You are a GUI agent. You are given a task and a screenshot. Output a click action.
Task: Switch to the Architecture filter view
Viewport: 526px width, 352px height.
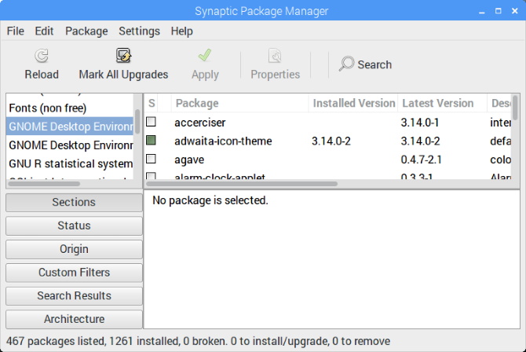(74, 319)
